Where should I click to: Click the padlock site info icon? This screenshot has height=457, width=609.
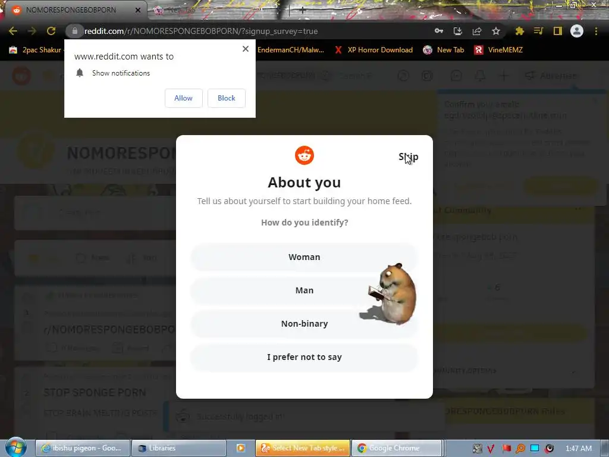point(74,31)
